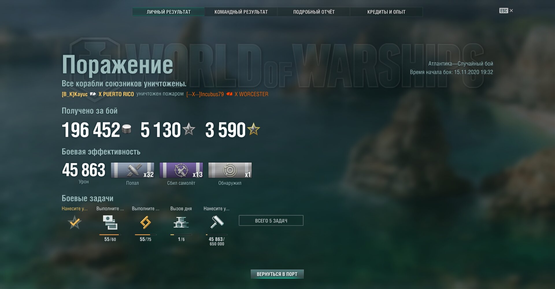The width and height of the screenshot is (555, 289).
Task: Click the Worcester ship class icon
Action: point(229,94)
